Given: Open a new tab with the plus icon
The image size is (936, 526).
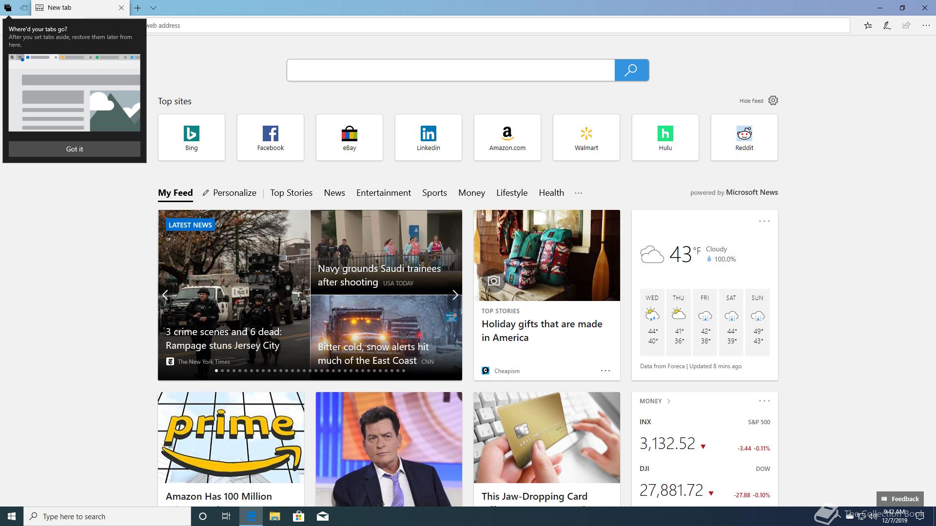Looking at the screenshot, I should point(138,8).
